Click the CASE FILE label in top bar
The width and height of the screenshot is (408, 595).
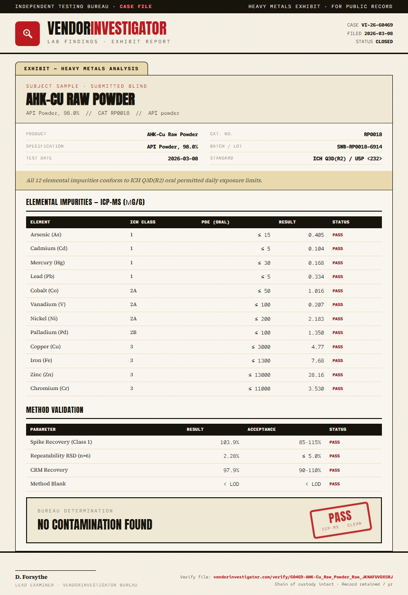click(x=136, y=7)
